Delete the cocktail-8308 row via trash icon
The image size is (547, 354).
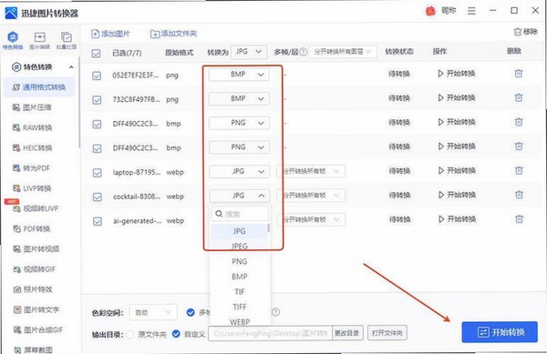pos(519,195)
